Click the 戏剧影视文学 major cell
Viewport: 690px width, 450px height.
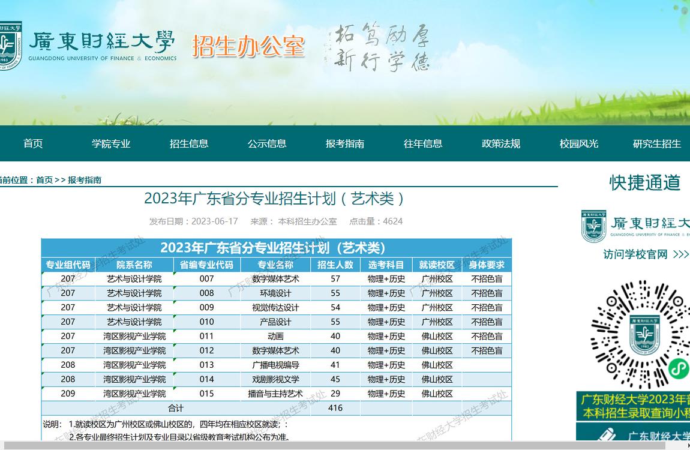coord(275,379)
